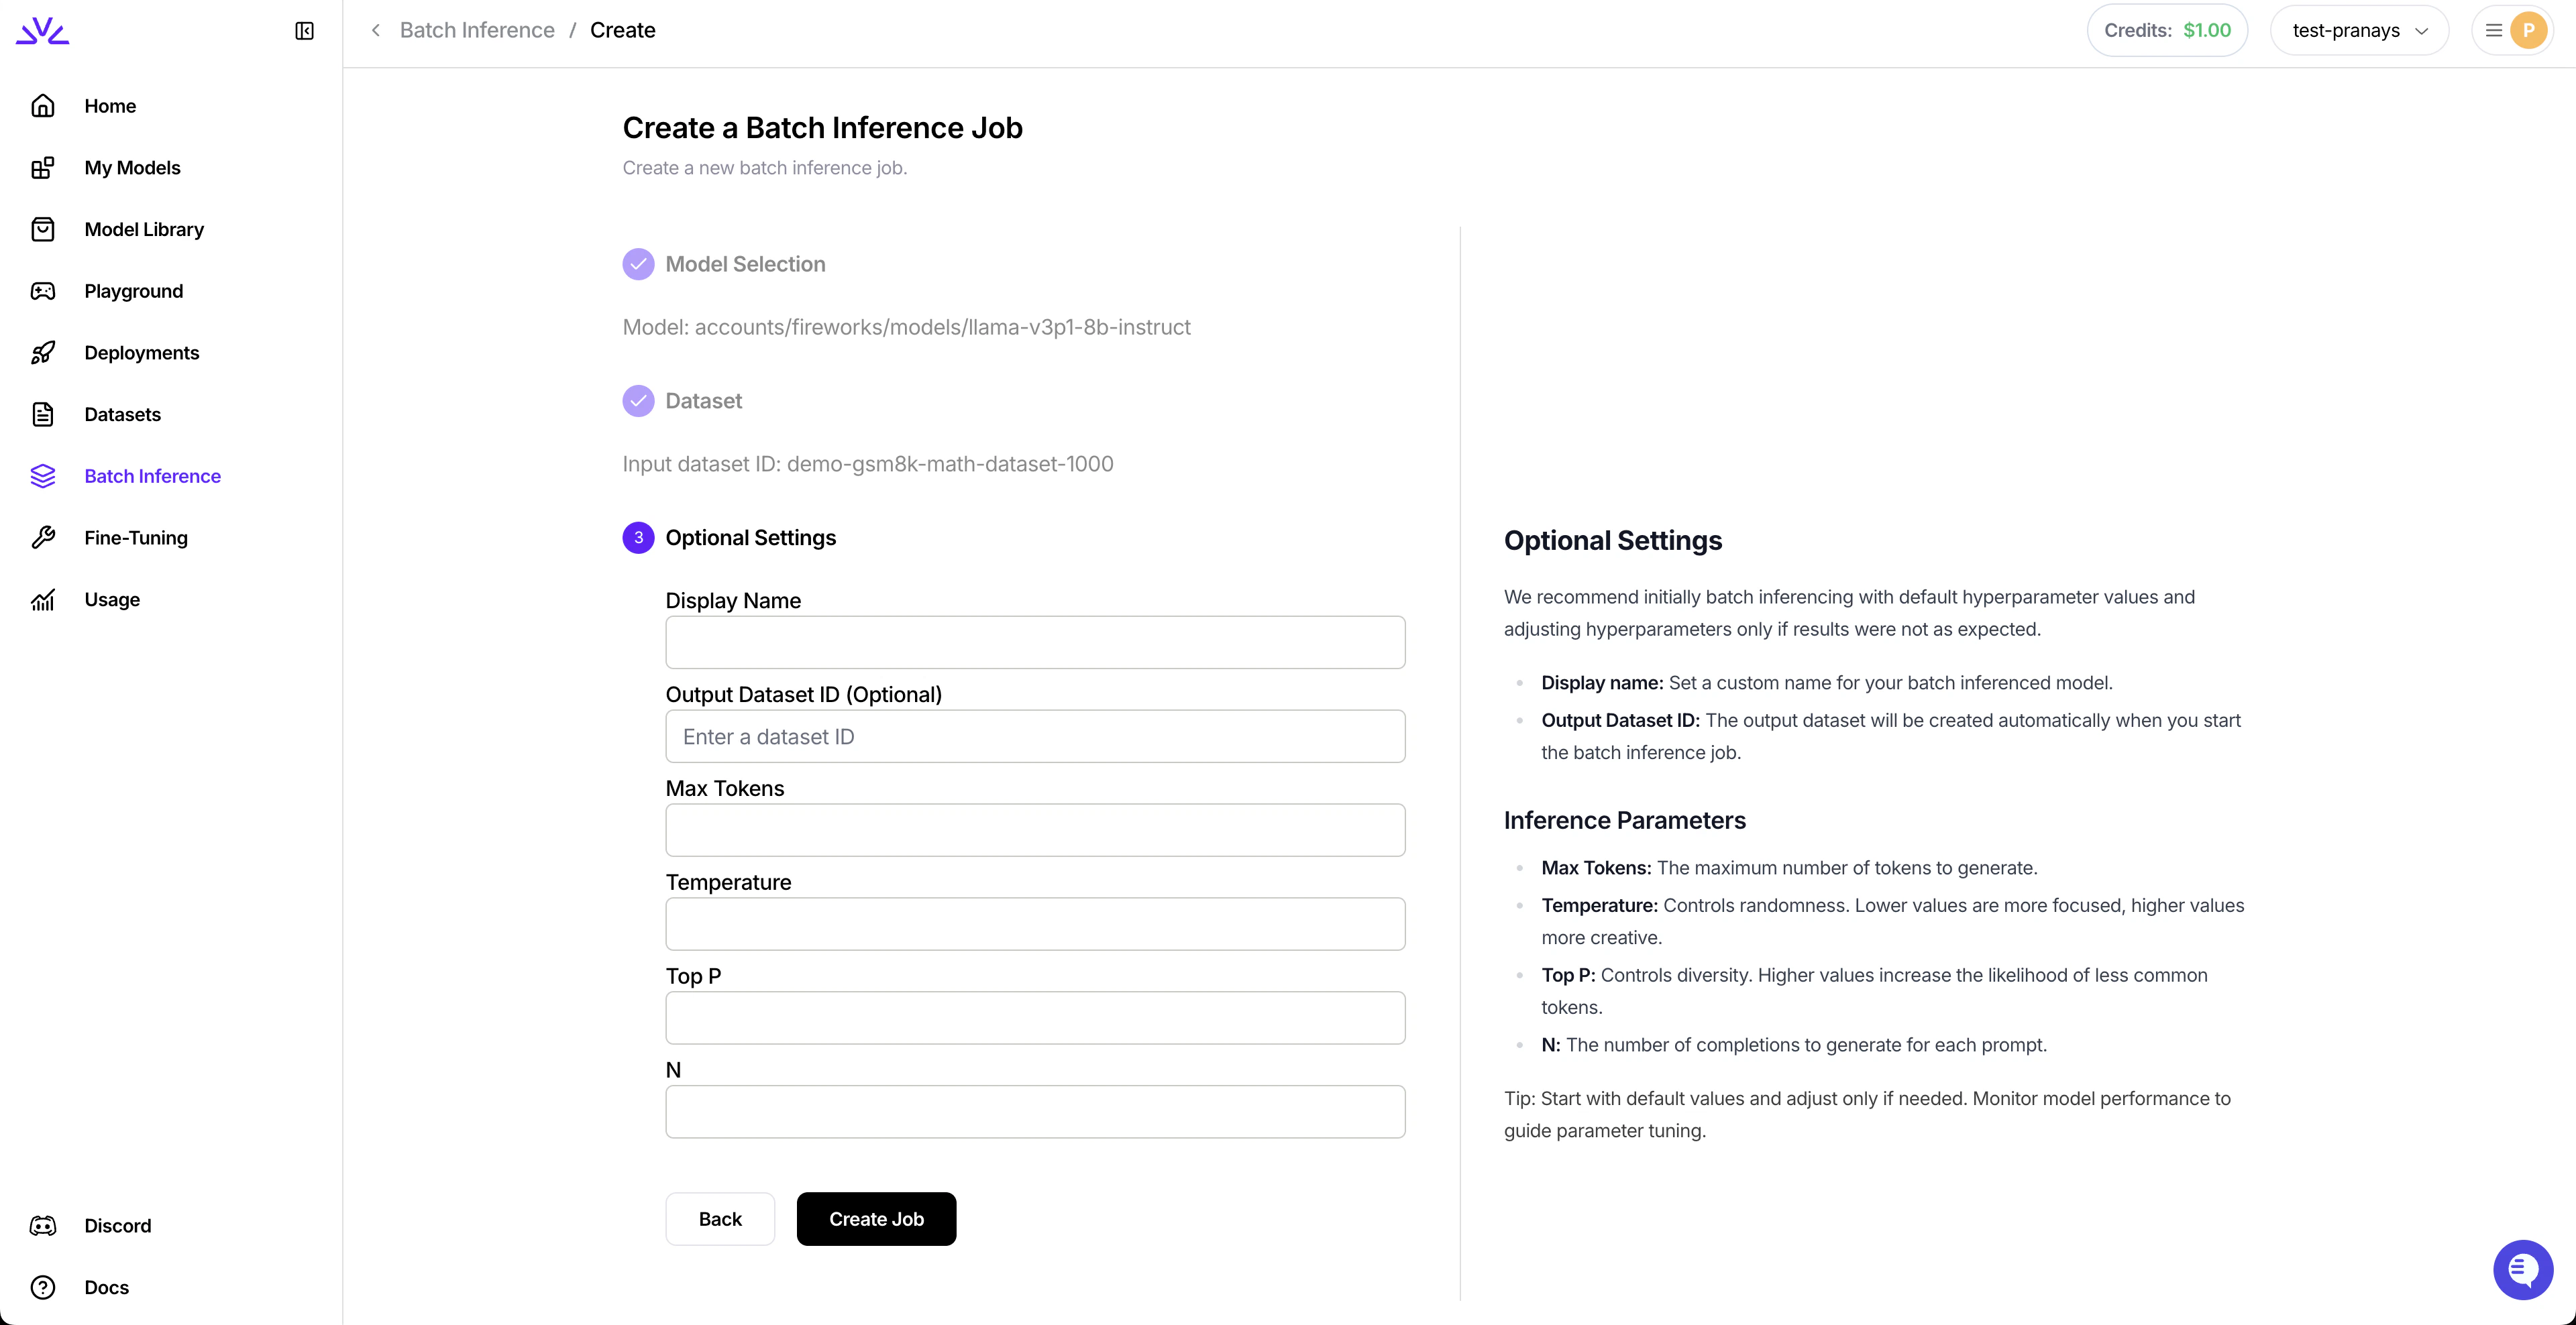Screen dimensions: 2576x1325
Task: Open the Home icon in sidebar
Action: (44, 105)
